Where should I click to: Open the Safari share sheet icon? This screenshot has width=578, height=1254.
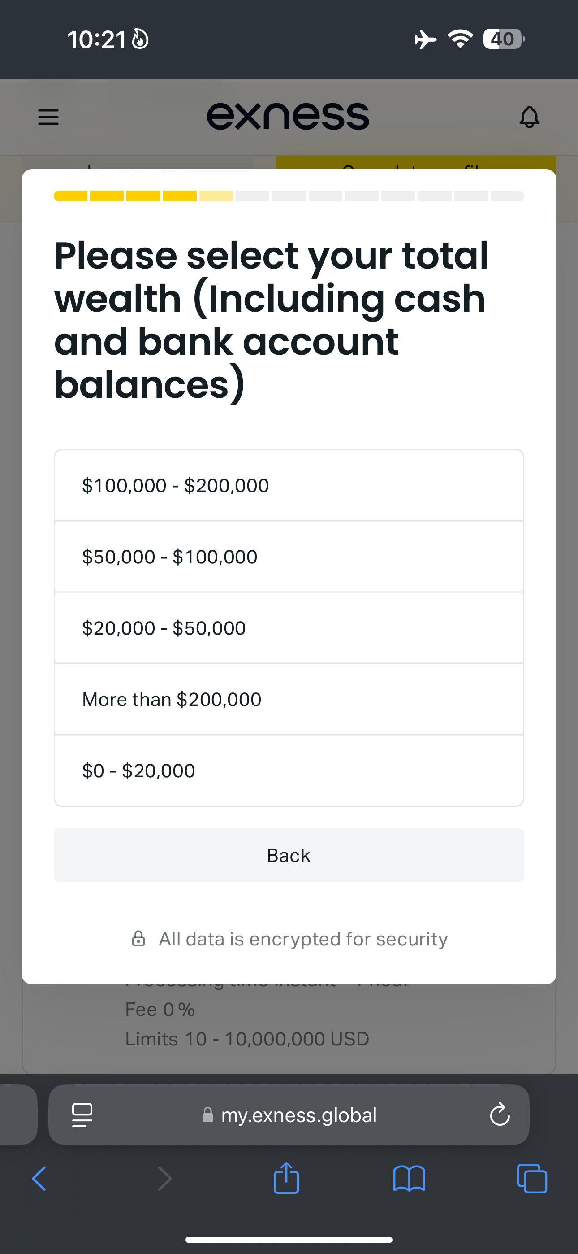coord(286,1178)
